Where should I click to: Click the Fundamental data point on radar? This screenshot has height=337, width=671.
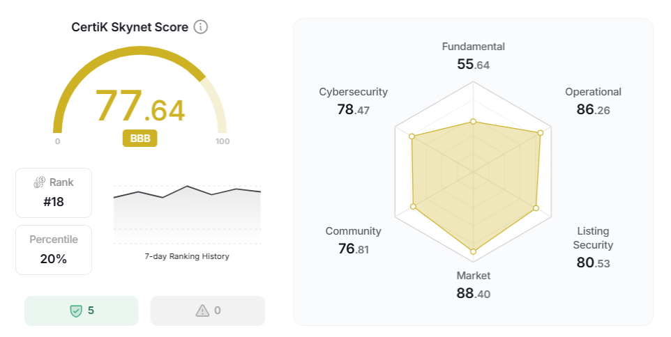[x=473, y=122]
